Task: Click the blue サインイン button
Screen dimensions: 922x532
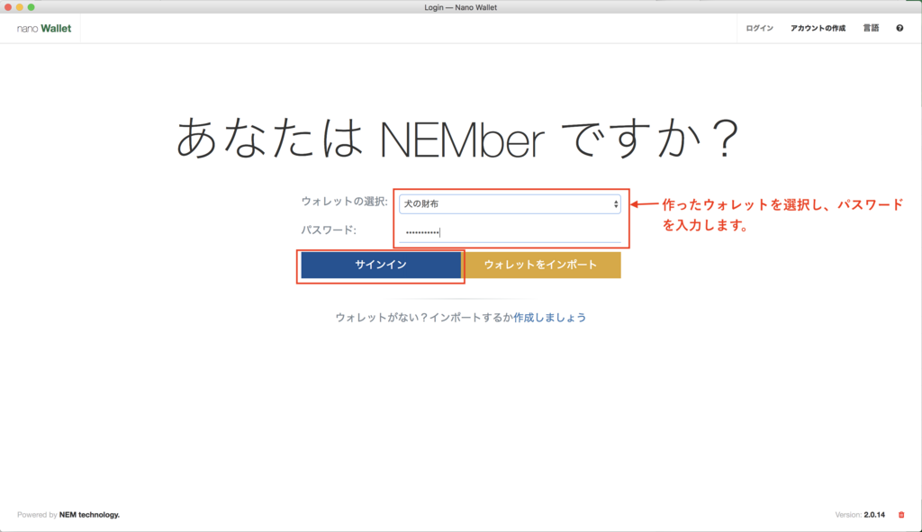Action: [381, 266]
